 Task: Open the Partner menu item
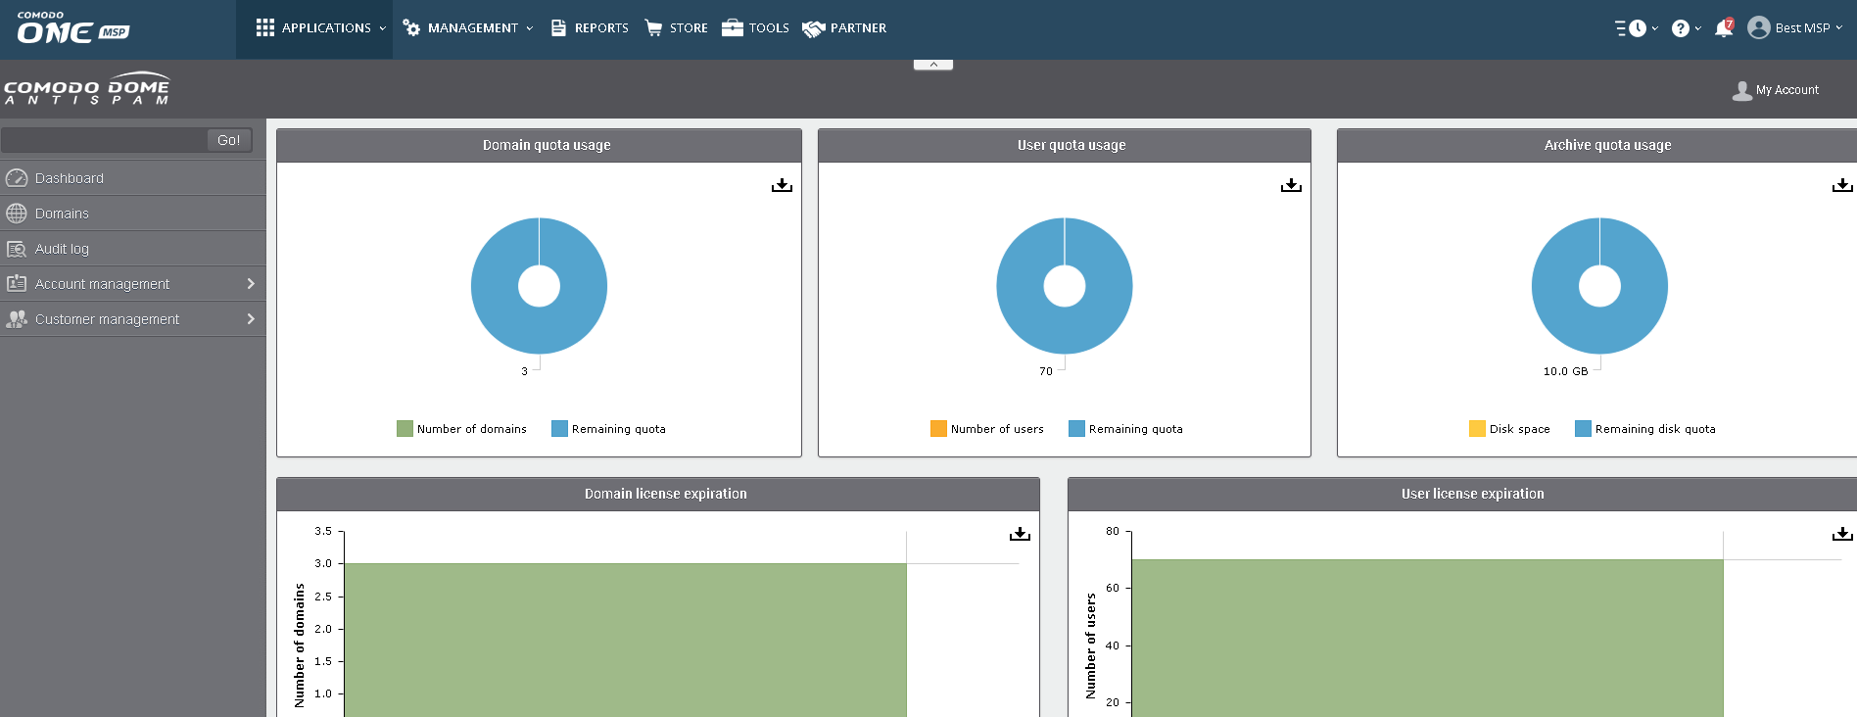tap(844, 28)
